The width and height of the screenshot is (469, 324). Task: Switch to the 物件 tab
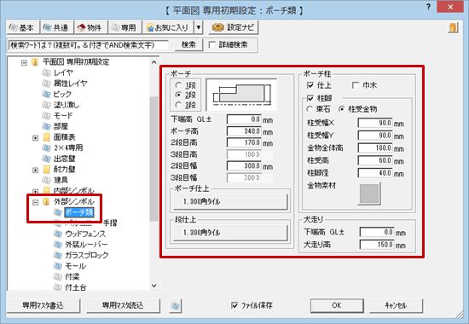90,28
